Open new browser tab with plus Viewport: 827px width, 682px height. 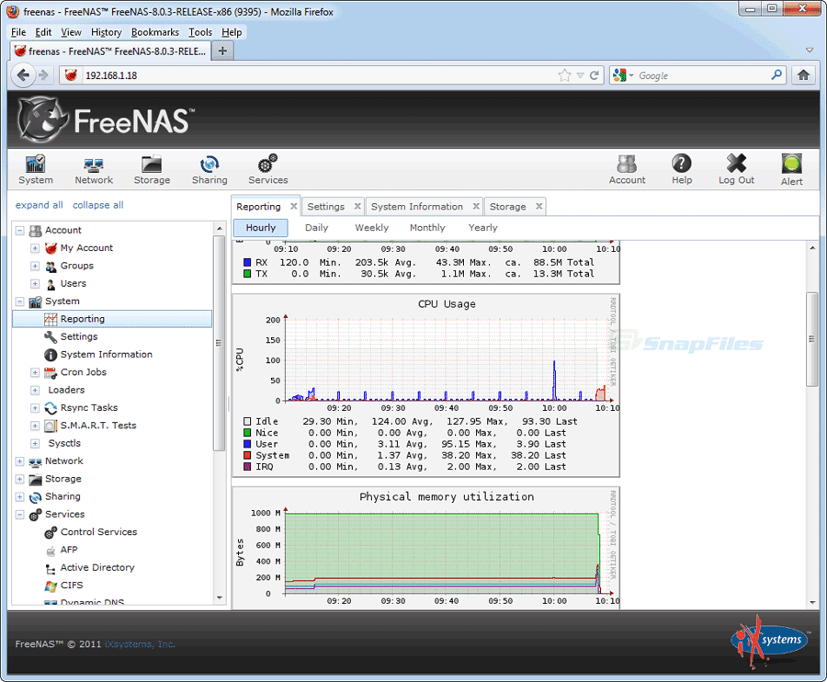pos(222,51)
